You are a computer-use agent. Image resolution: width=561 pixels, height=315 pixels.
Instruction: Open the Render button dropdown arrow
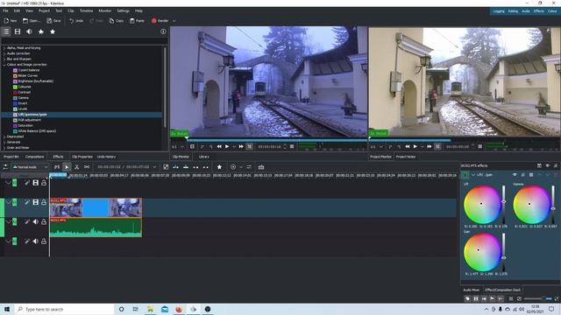click(174, 21)
